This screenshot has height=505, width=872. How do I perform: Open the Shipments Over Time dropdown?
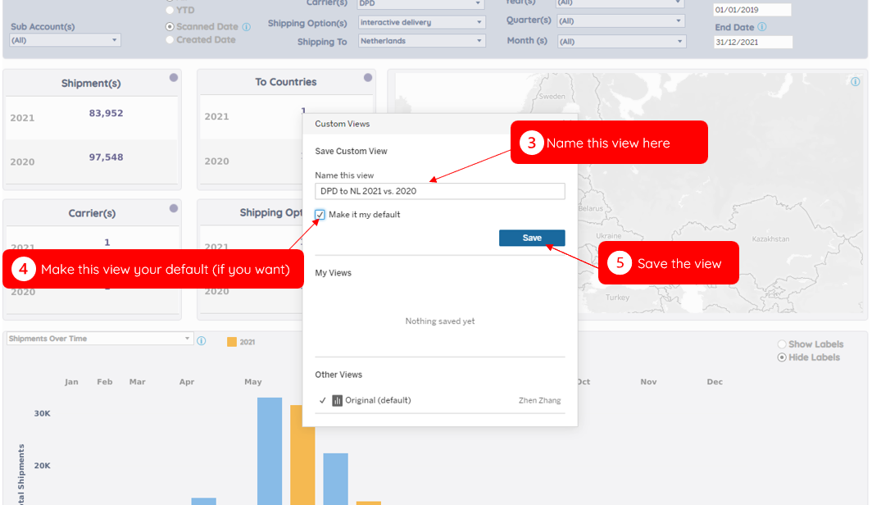click(99, 338)
